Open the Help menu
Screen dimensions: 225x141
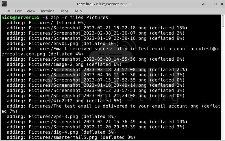[78, 11]
